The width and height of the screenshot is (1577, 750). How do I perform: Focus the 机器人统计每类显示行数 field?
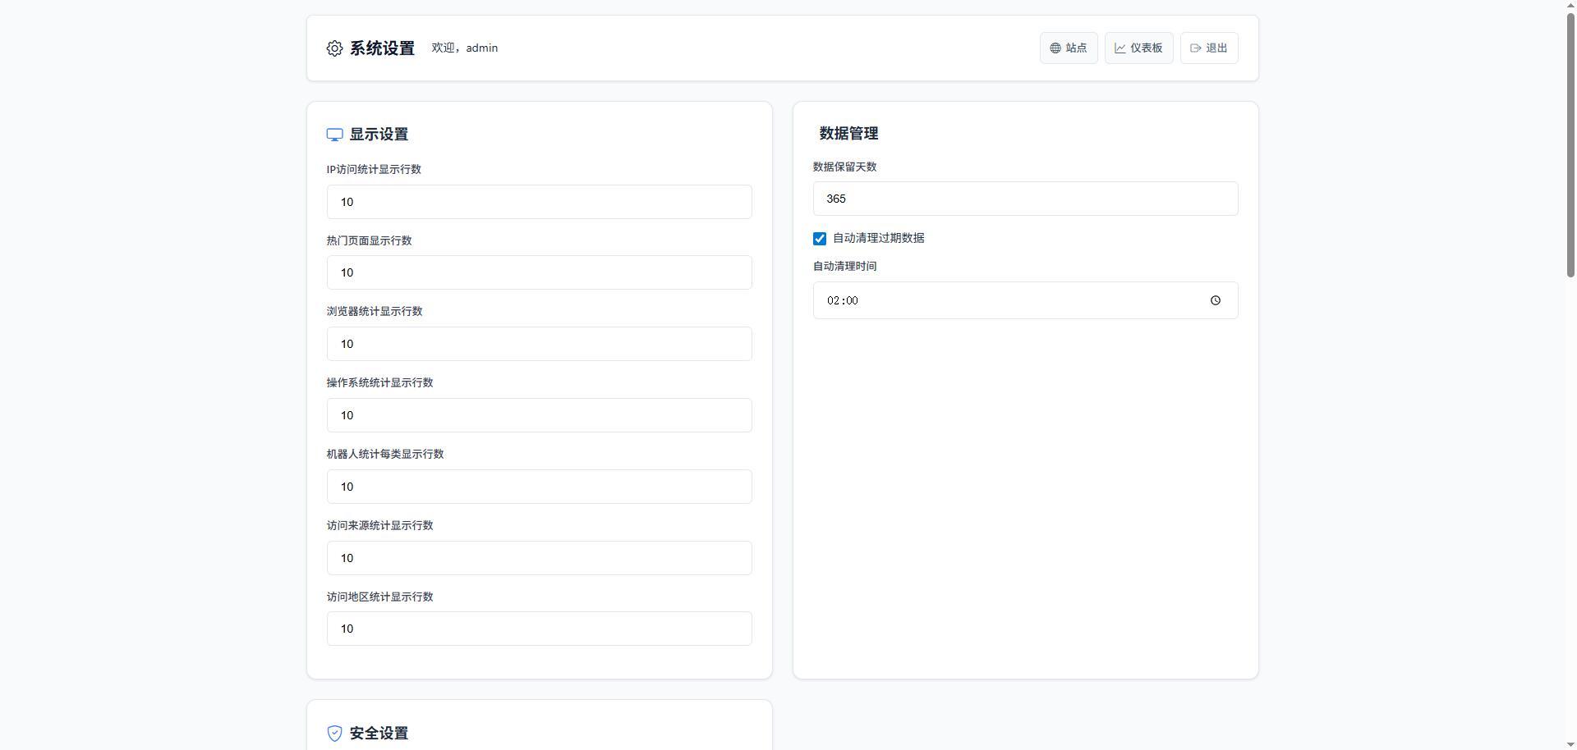pos(539,487)
